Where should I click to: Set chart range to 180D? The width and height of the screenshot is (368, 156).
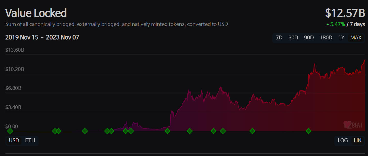[x=326, y=38]
